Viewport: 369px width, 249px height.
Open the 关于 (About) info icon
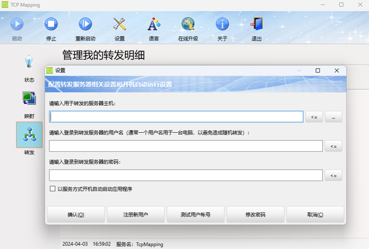point(222,25)
